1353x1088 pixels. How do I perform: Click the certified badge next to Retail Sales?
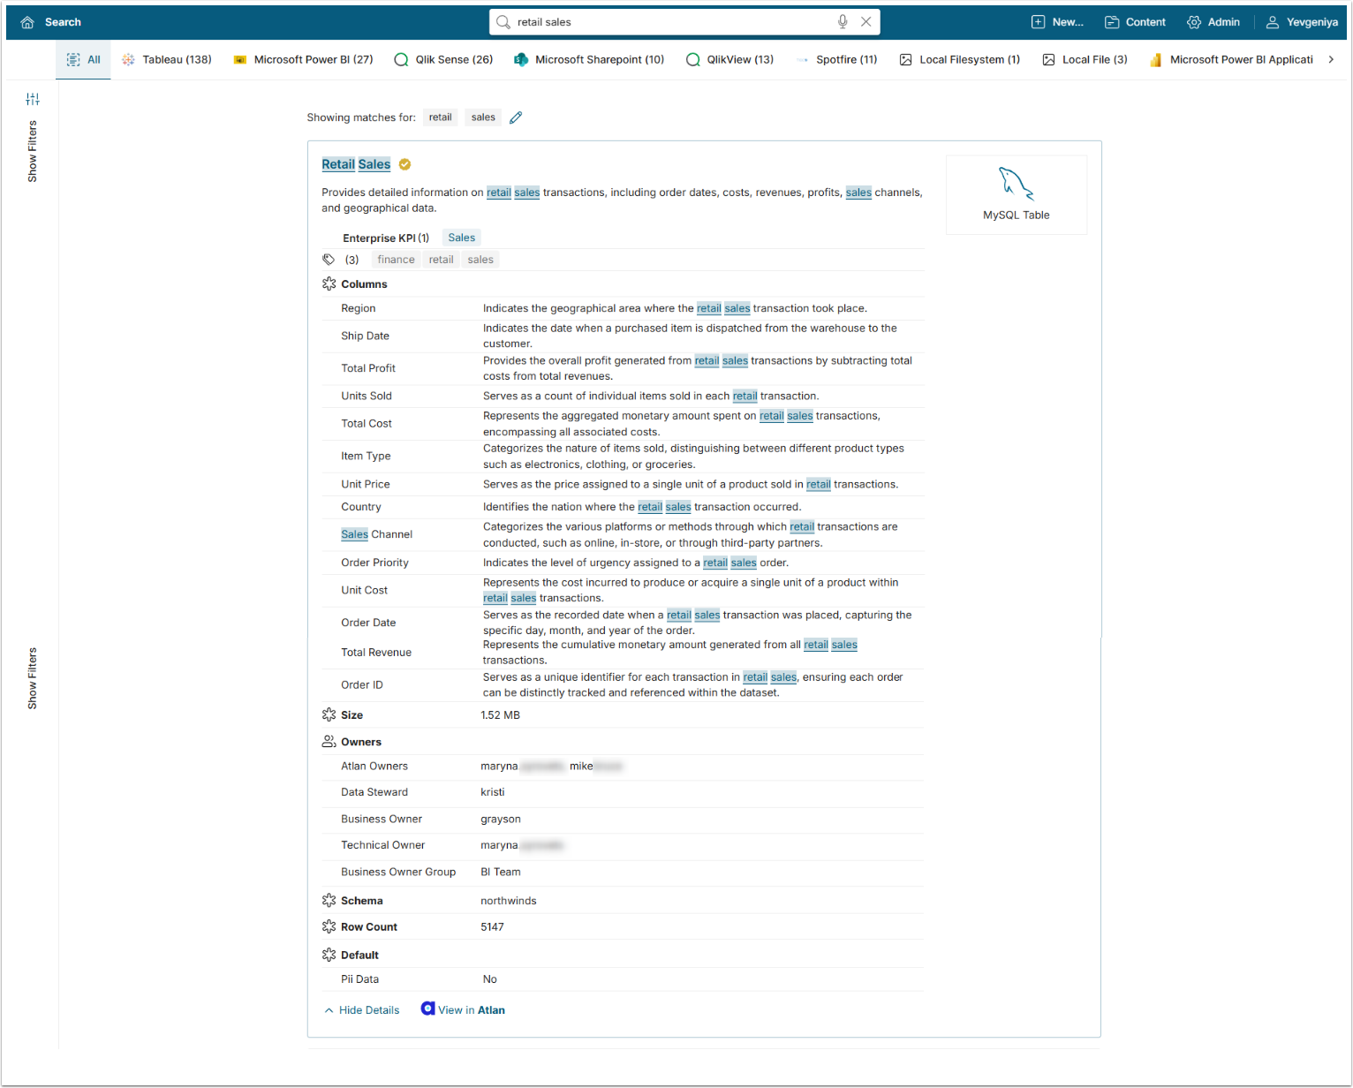[x=404, y=164]
